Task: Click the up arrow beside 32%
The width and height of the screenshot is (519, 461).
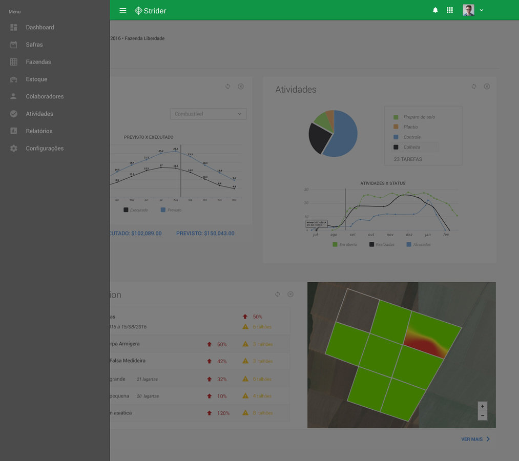Action: 209,379
